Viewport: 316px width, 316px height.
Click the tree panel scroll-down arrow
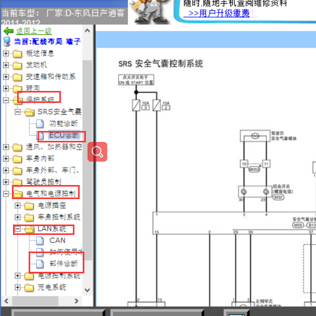point(87,290)
